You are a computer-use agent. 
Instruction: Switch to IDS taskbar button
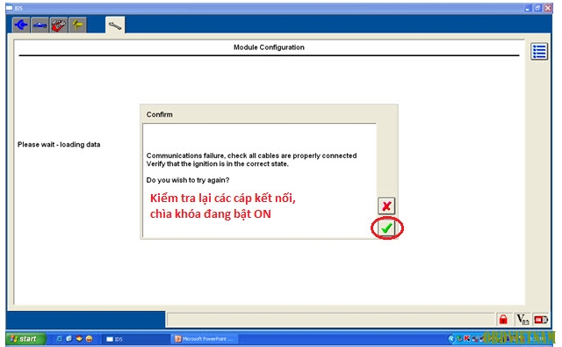(136, 339)
